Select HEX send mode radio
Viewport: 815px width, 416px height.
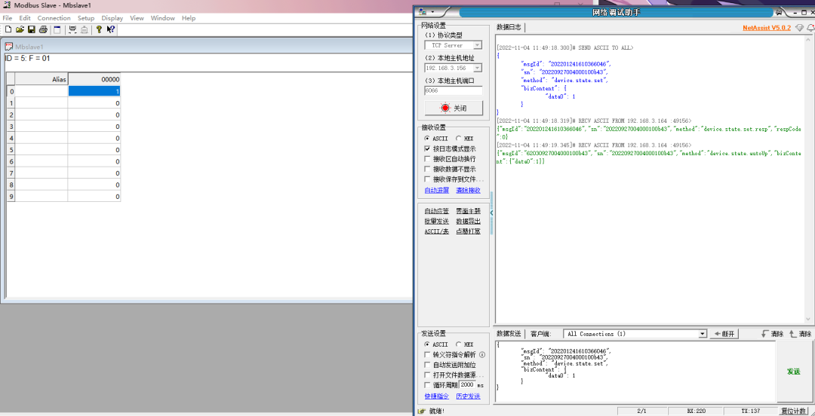[x=459, y=344]
